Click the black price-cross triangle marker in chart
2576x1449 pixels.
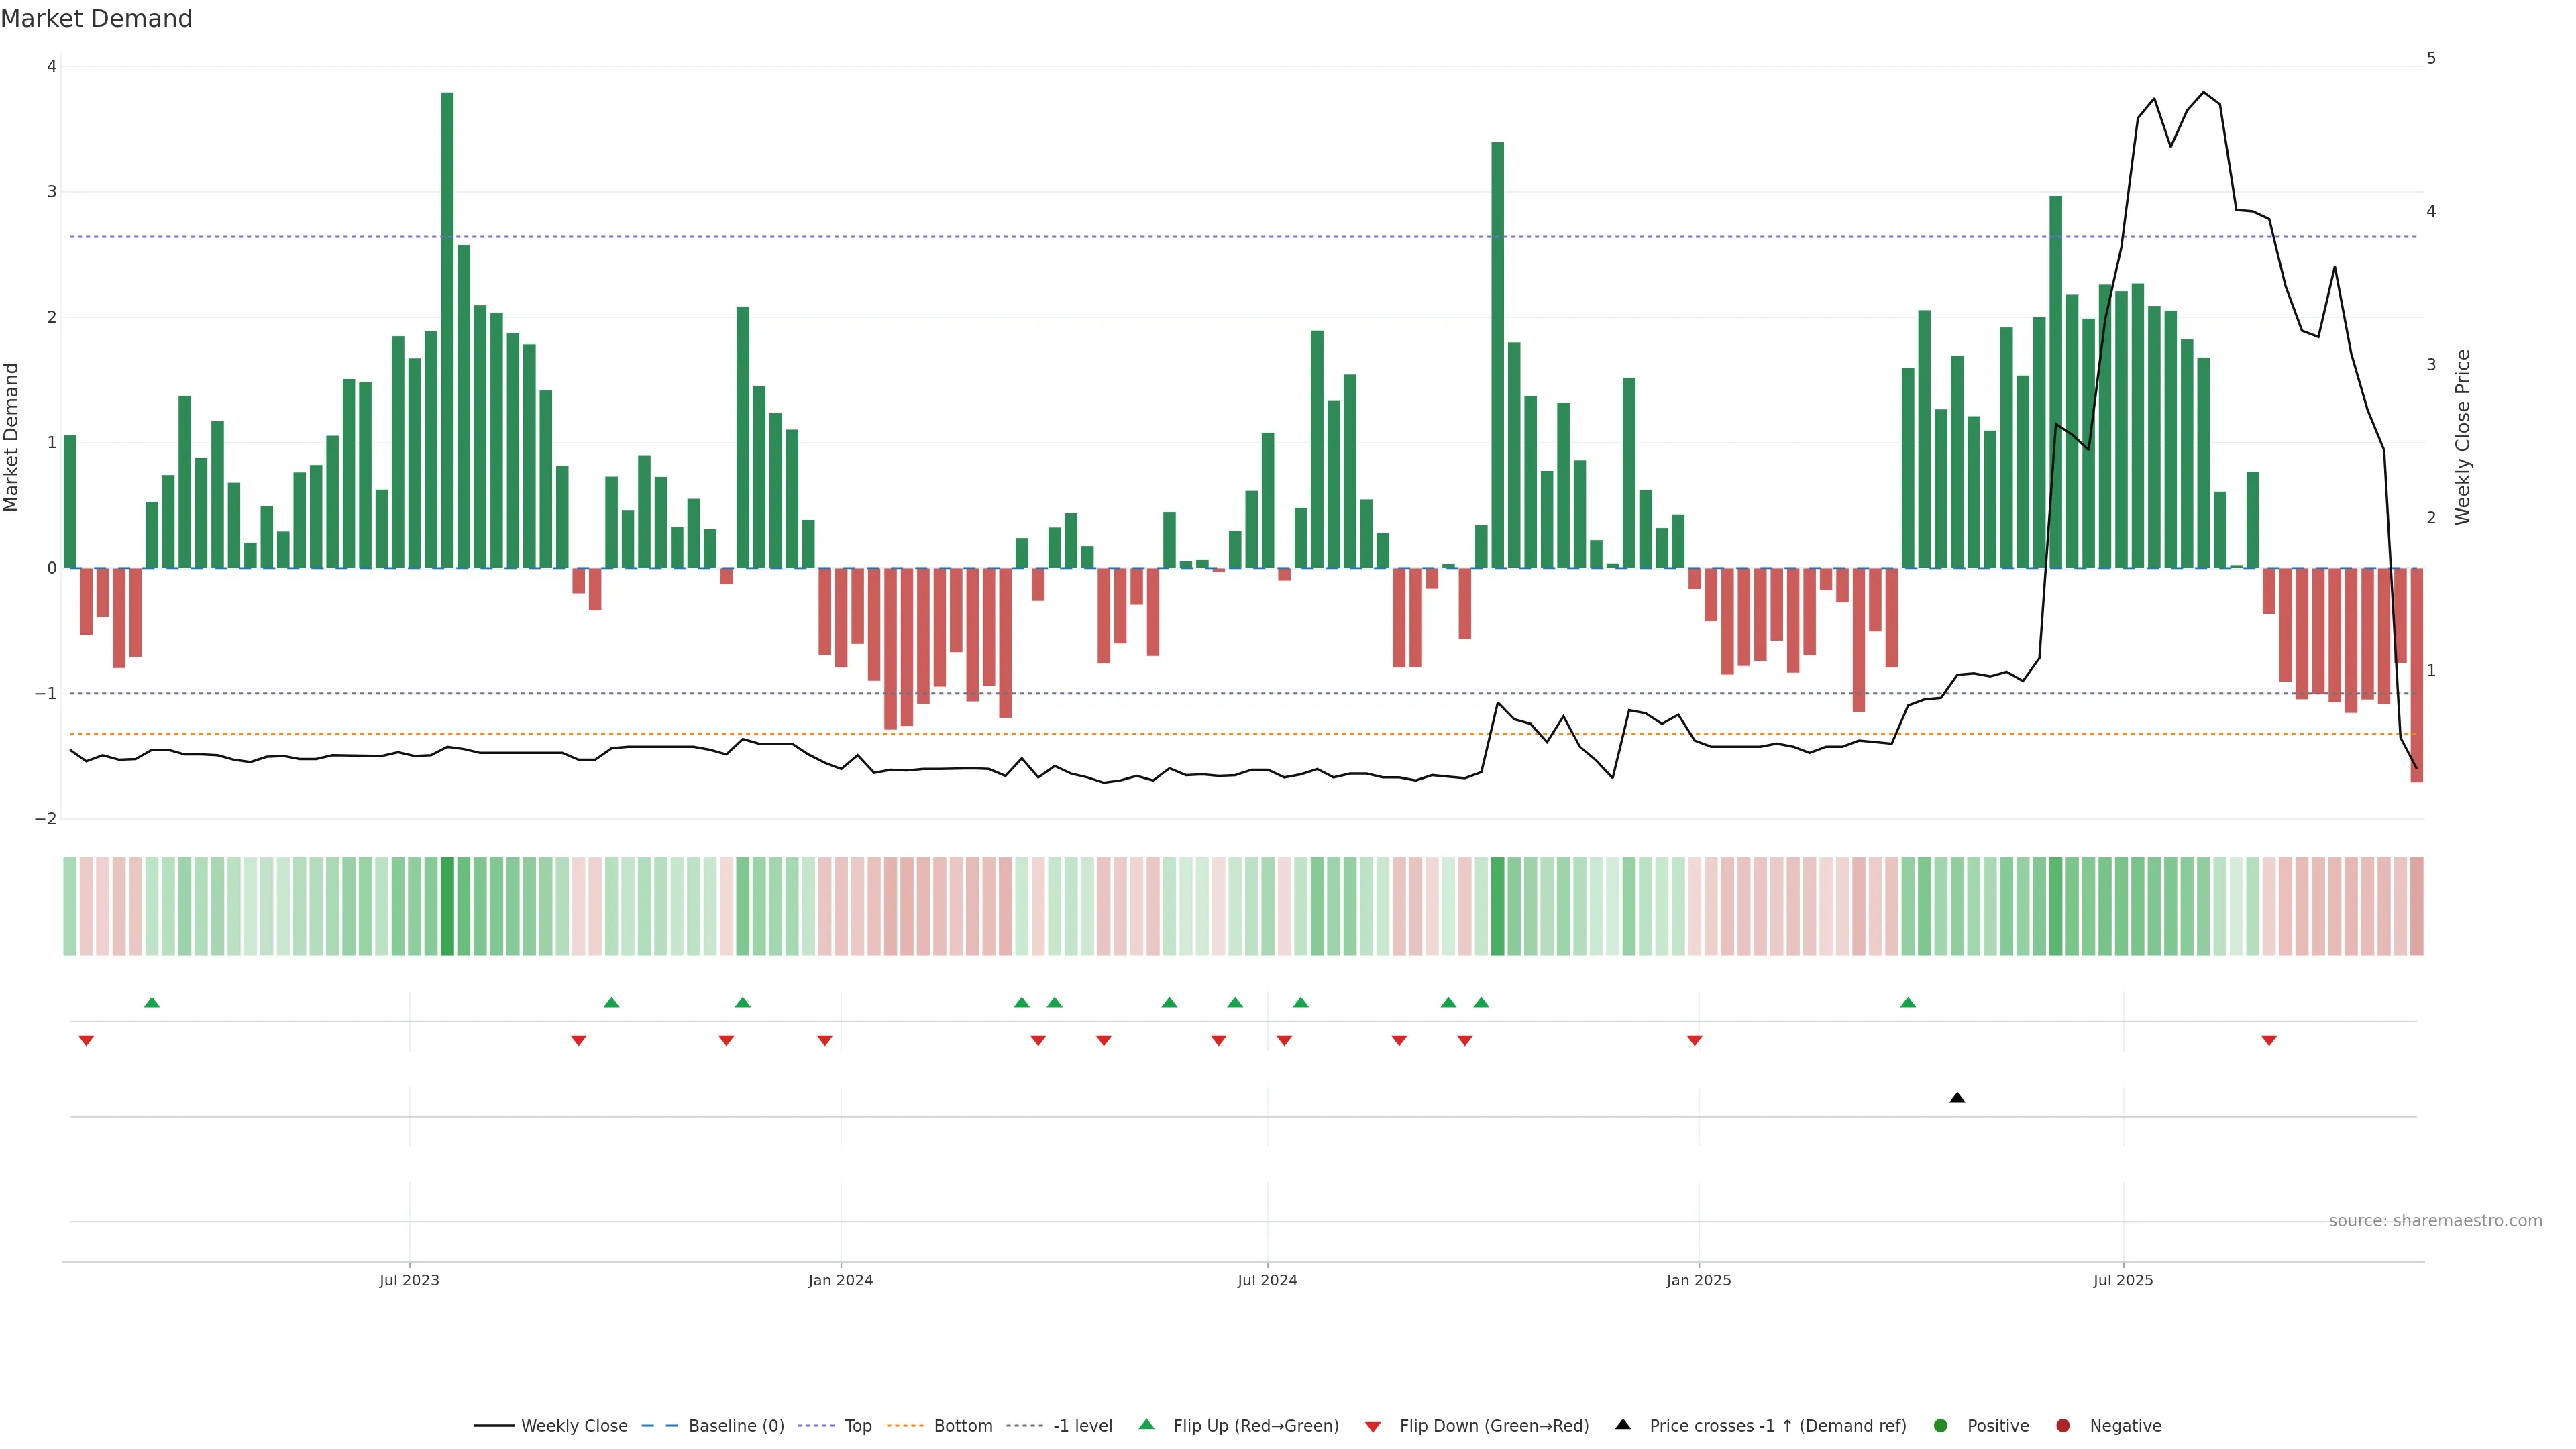[x=1957, y=1098]
